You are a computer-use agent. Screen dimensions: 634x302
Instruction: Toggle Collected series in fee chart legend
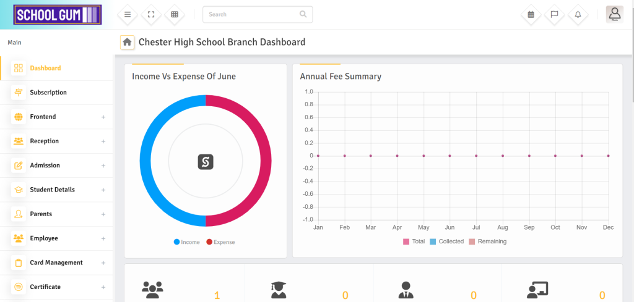[x=446, y=241]
